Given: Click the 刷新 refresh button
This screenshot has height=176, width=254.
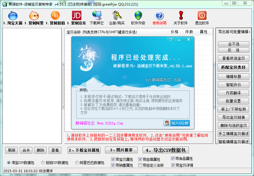Looking at the screenshot, I should click(11, 150).
